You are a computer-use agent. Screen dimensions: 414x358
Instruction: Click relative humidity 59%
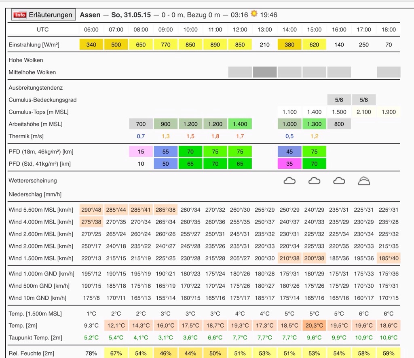pyautogui.click(x=389, y=353)
